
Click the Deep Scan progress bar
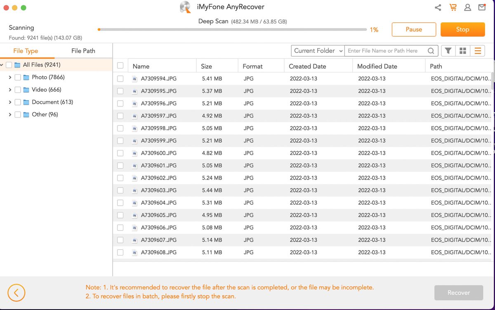(x=232, y=30)
